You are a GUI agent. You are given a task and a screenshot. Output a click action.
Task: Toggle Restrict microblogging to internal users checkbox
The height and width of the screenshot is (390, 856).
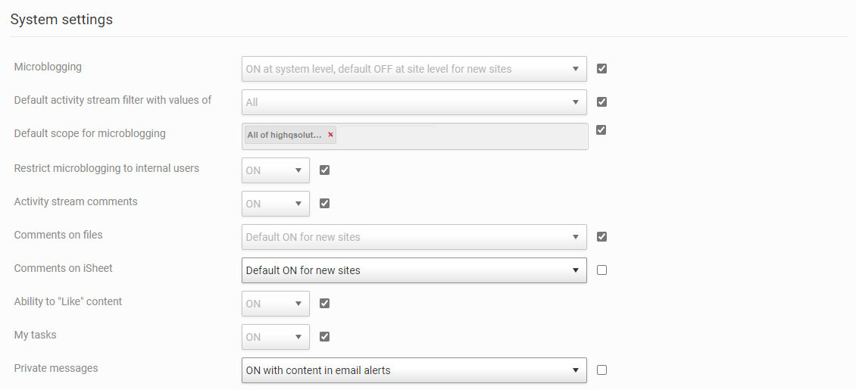(x=324, y=170)
